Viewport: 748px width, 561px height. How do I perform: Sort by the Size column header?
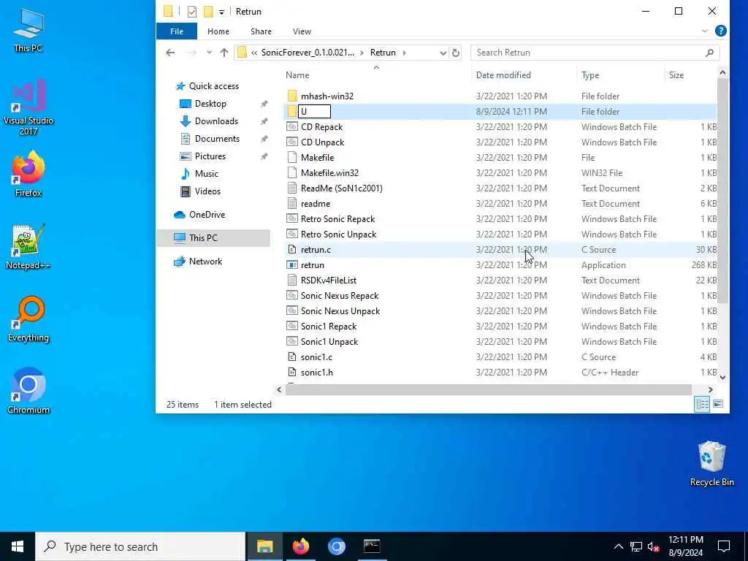click(x=676, y=75)
